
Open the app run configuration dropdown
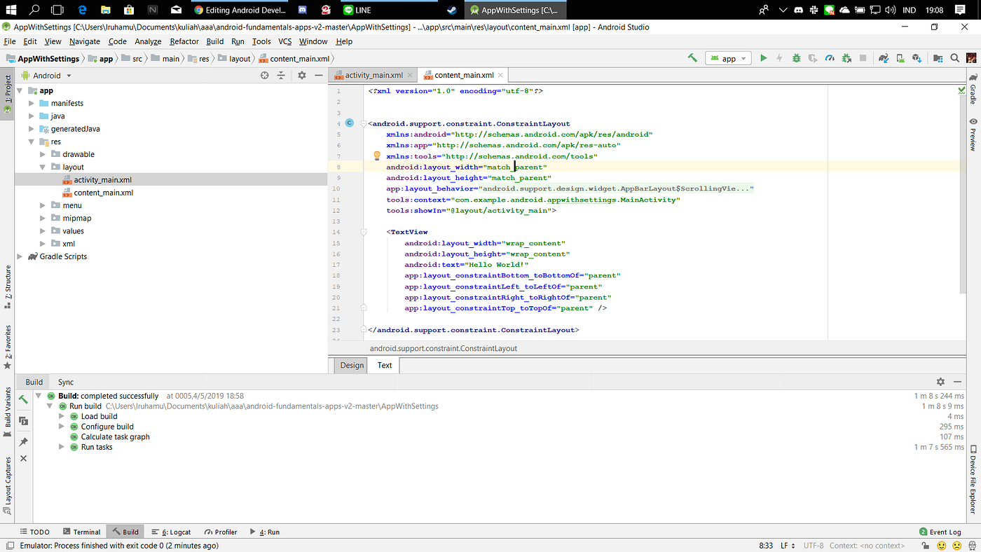tap(728, 59)
